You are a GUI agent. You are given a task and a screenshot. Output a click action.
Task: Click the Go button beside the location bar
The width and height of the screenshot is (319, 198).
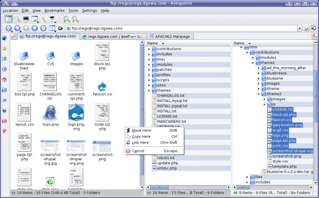pos(307,28)
